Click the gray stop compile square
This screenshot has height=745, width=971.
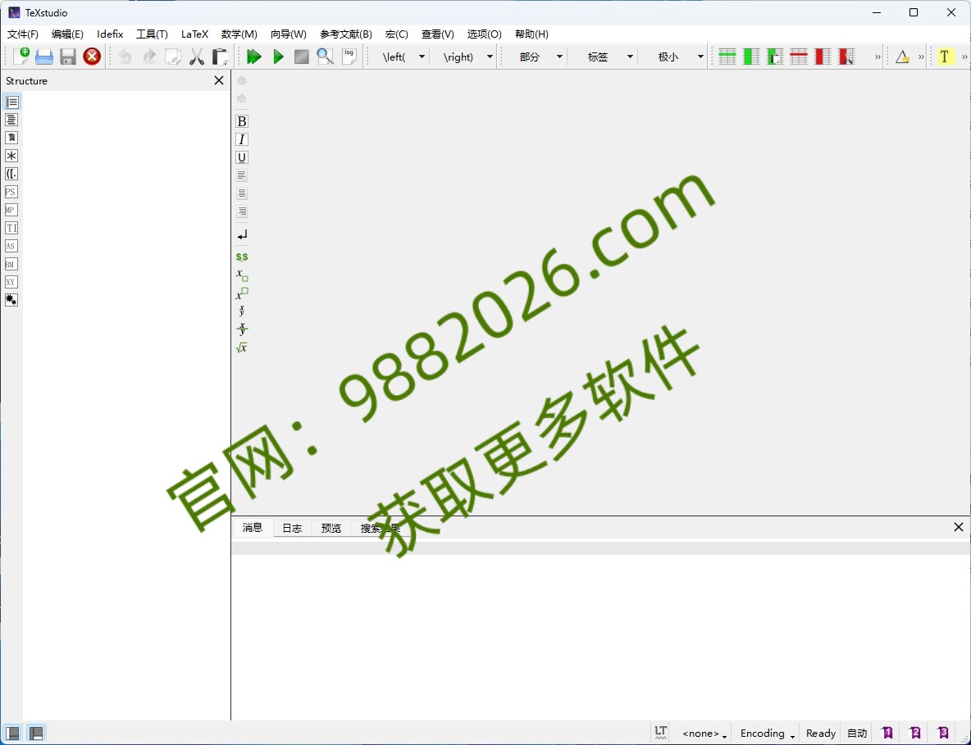click(302, 57)
